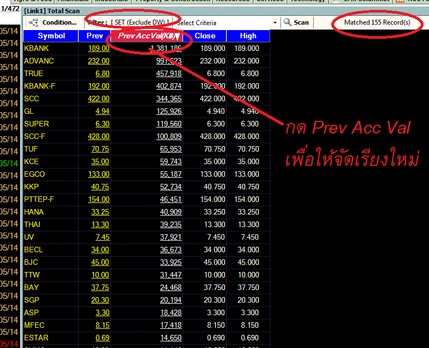Open the Condition tree icon

coord(33,23)
